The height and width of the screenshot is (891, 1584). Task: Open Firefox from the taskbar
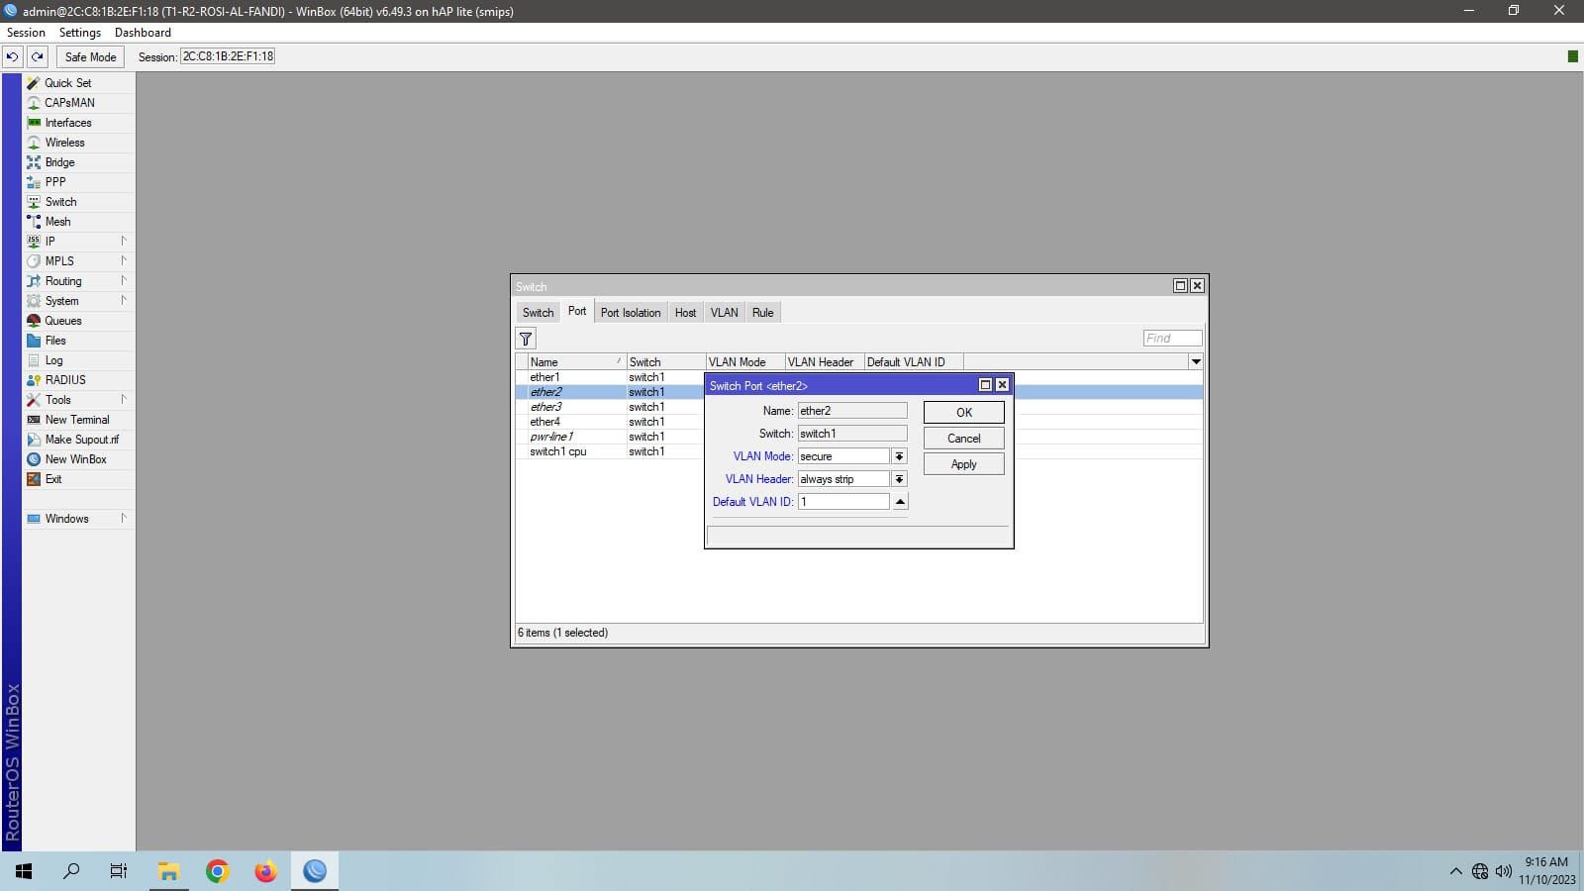265,871
